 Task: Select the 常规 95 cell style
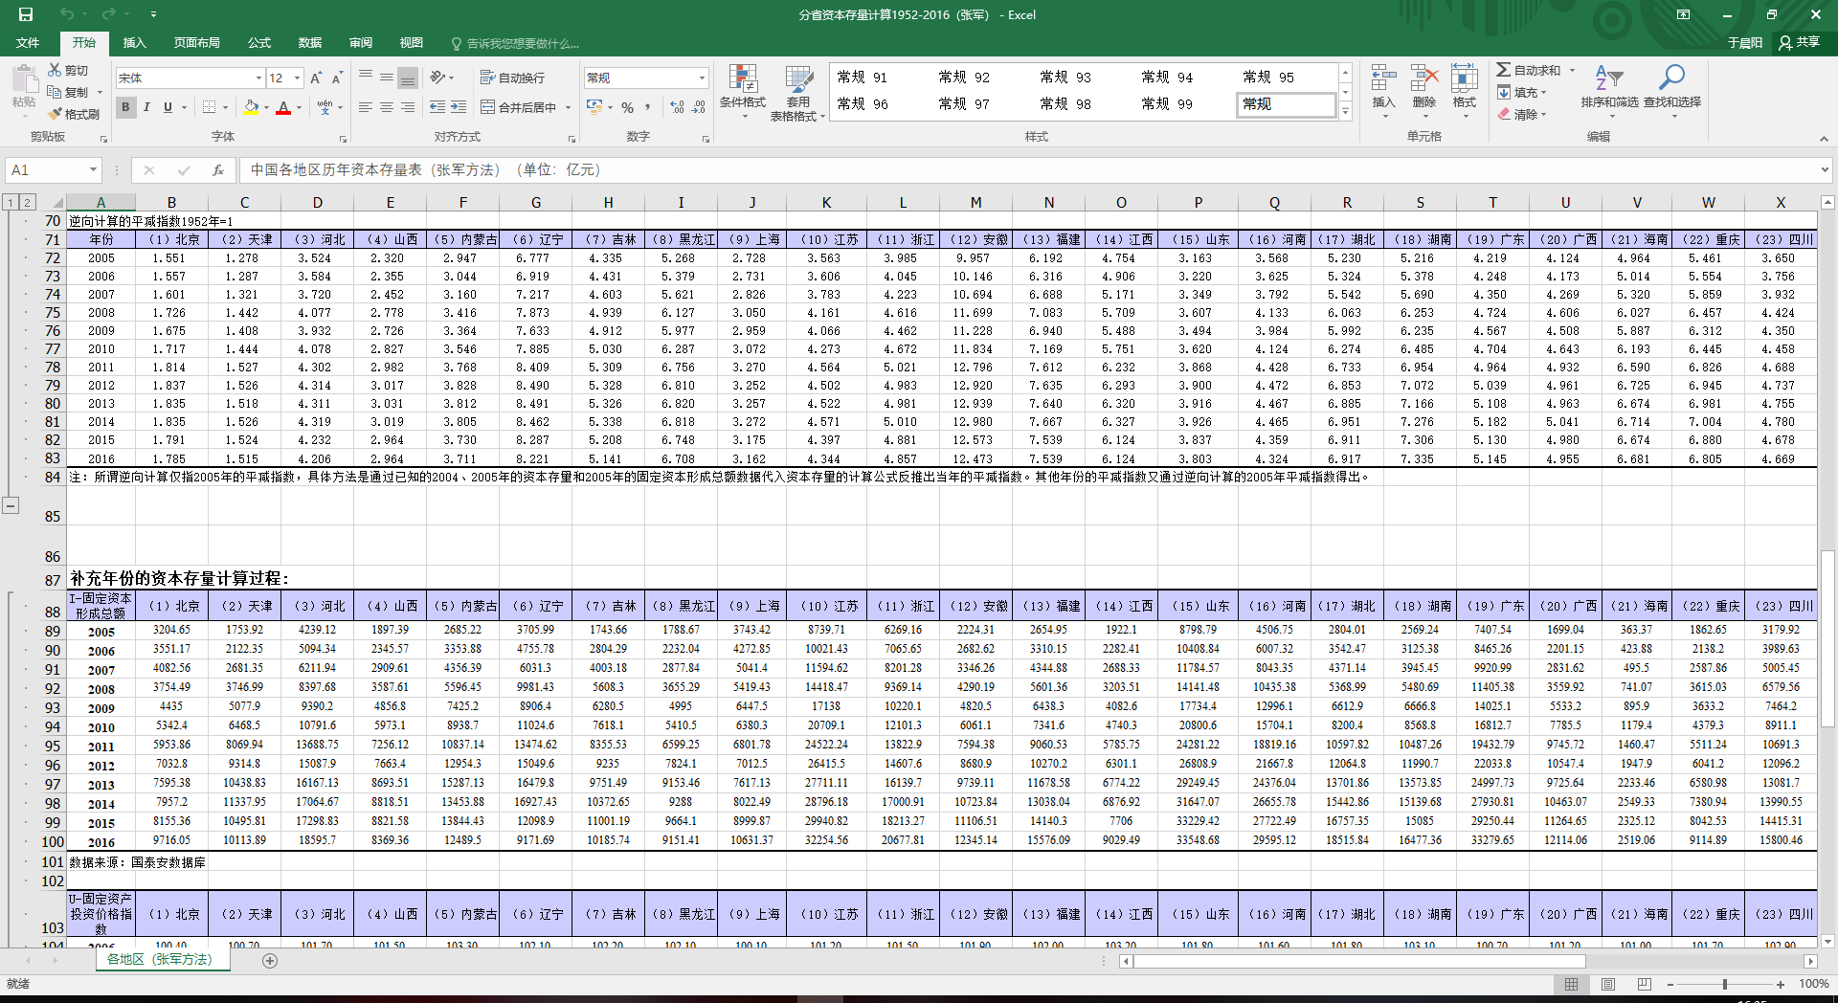point(1267,78)
